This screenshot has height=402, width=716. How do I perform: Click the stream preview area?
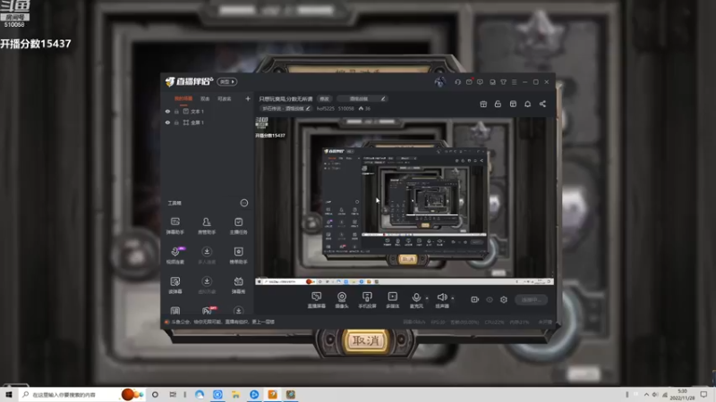coord(405,201)
